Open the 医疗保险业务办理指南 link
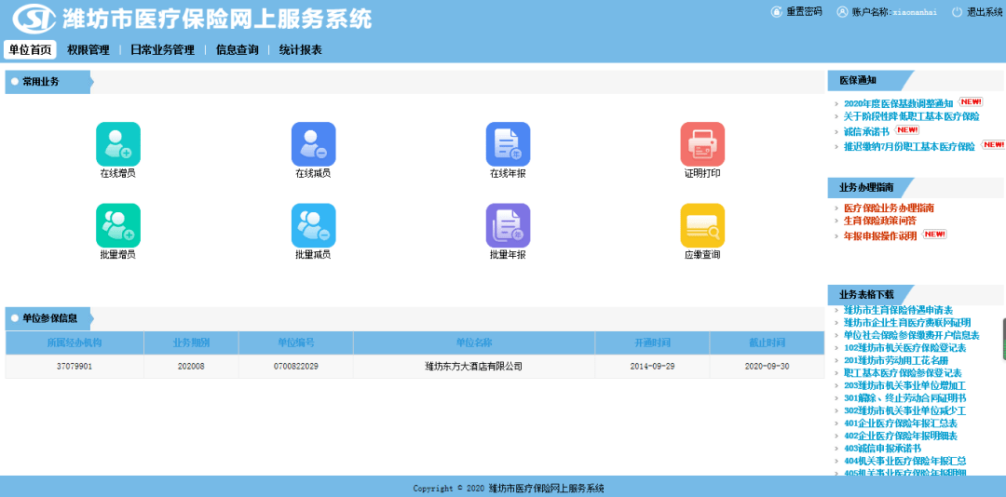This screenshot has width=1006, height=497. coord(889,208)
